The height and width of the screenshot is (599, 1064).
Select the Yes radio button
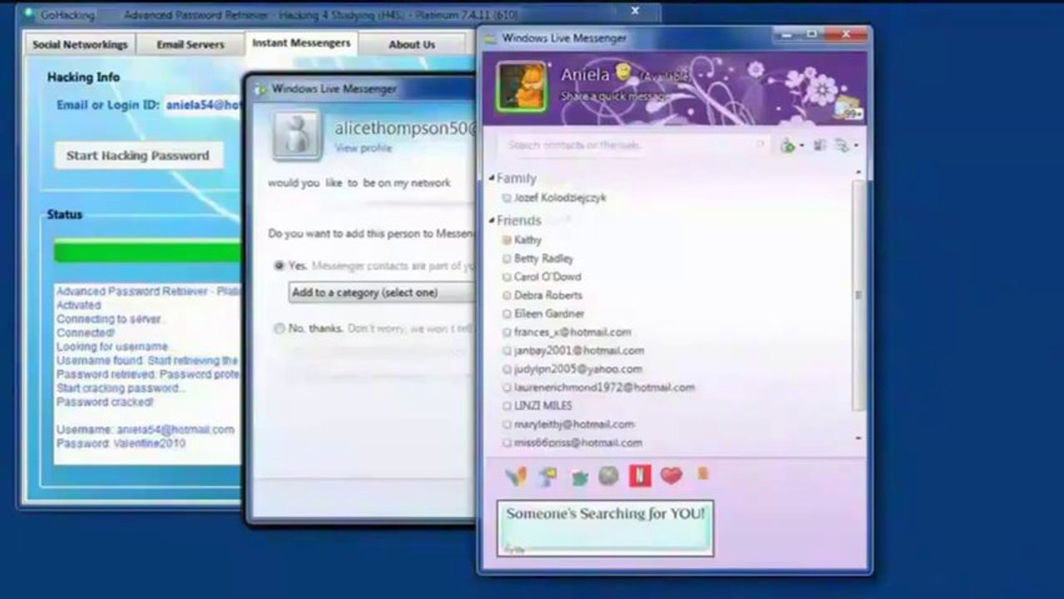280,265
